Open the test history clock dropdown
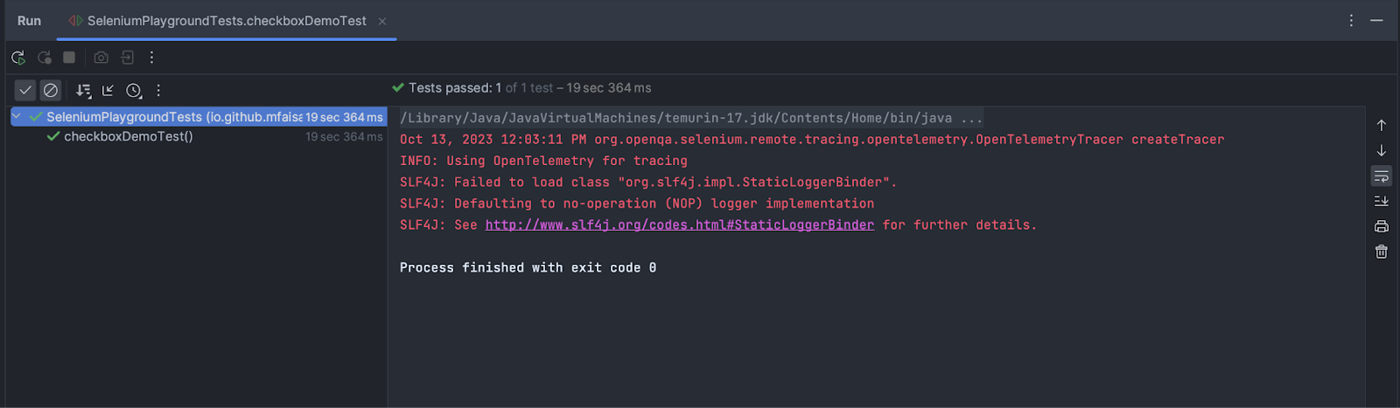This screenshot has height=408, width=1400. (134, 90)
